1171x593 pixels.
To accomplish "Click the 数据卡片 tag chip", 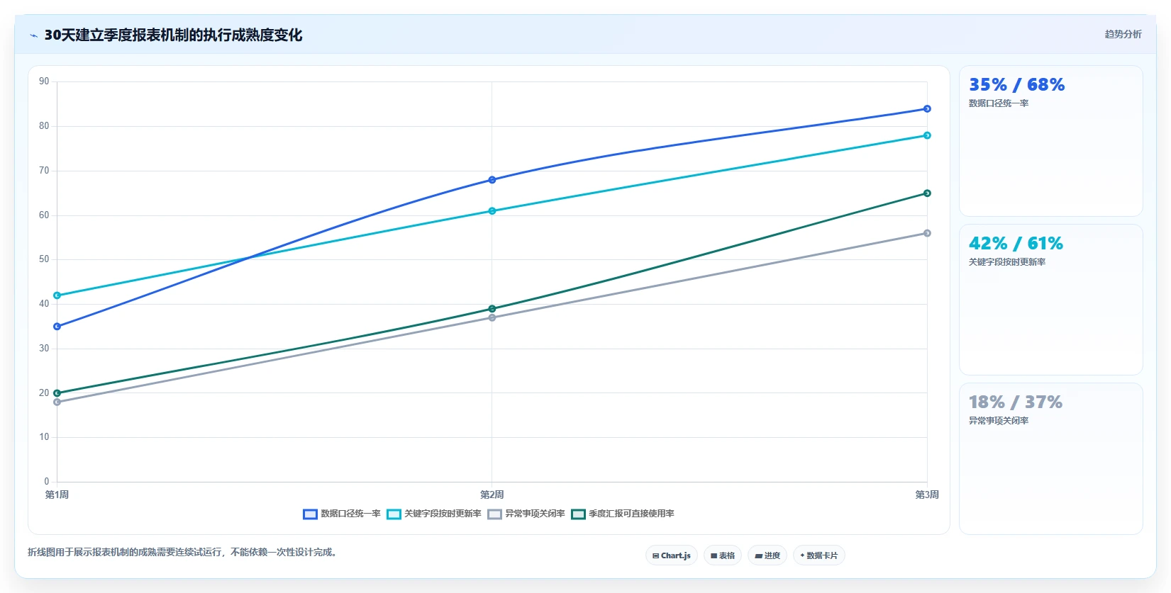I will [819, 555].
